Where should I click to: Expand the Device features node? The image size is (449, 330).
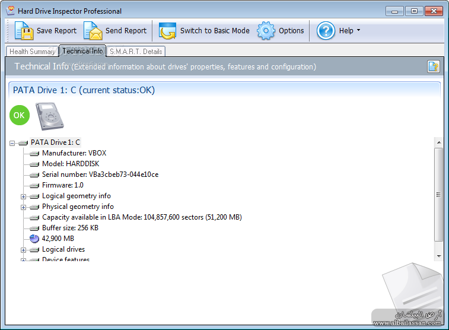coord(23,260)
